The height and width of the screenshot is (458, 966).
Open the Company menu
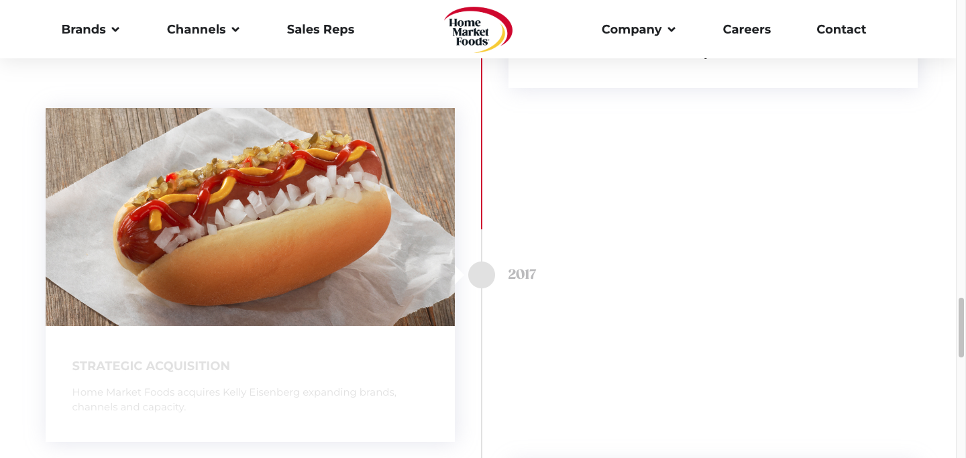[639, 30]
